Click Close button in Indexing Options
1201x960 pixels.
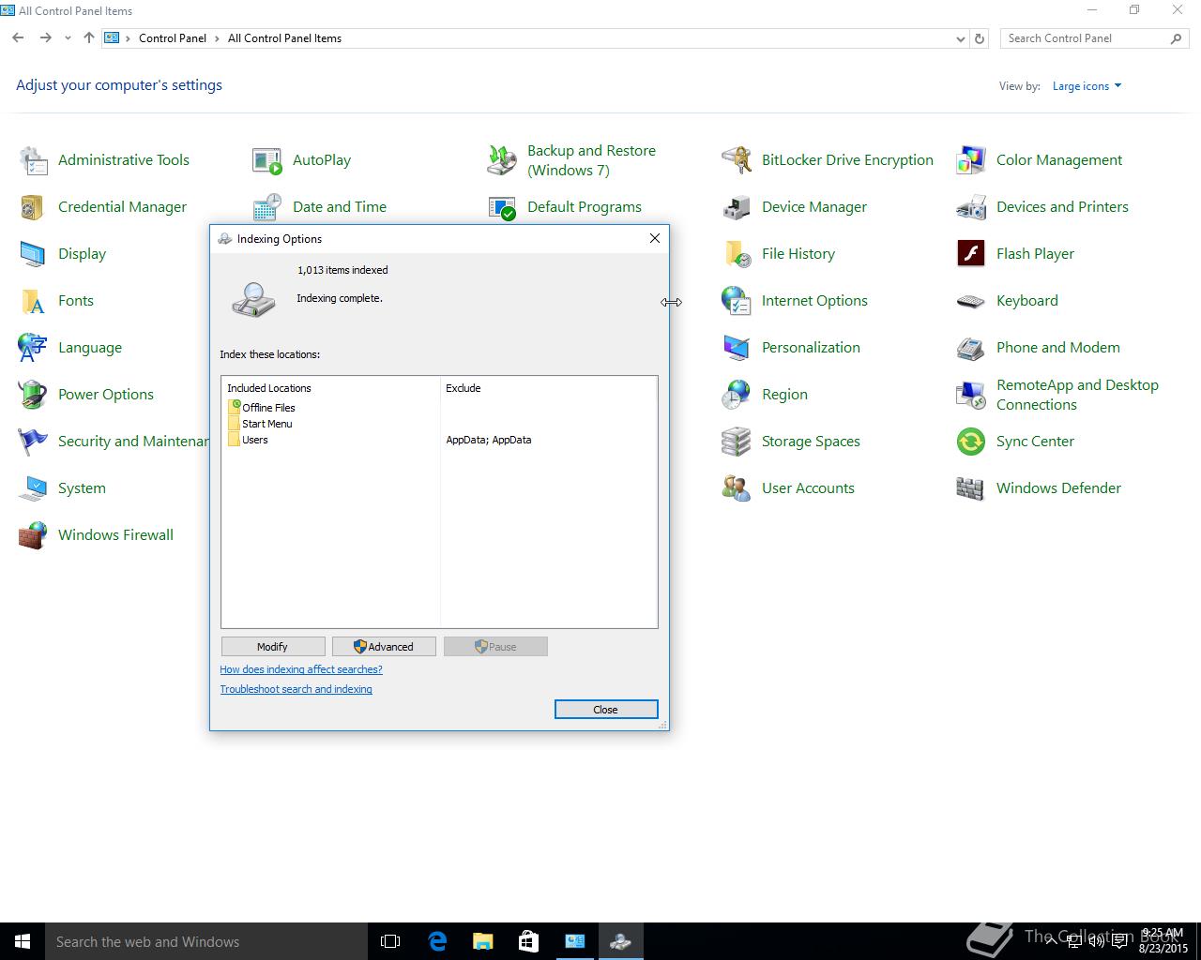click(x=606, y=710)
